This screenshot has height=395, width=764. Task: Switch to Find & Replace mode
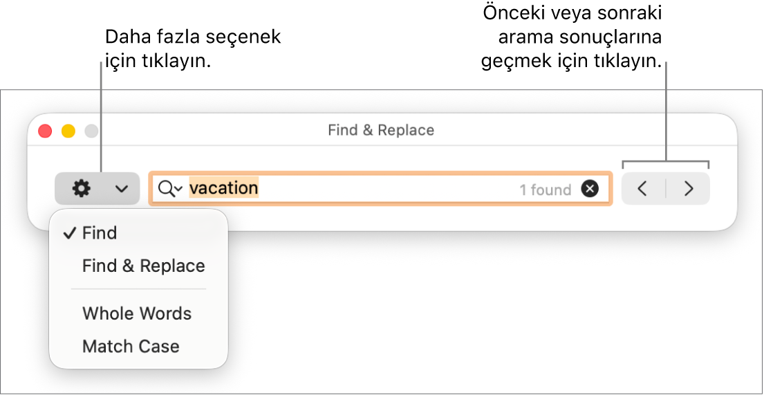pos(143,266)
